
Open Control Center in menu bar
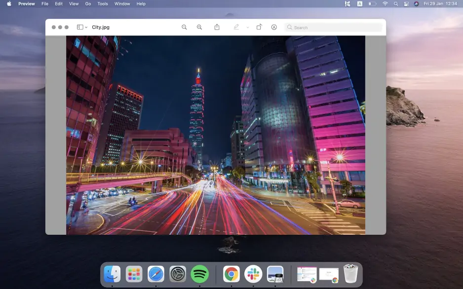406,4
